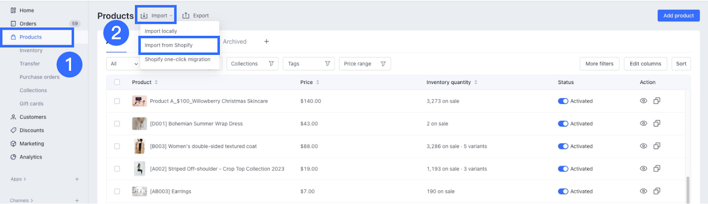This screenshot has height=204, width=708.
Task: Open the Import dropdown
Action: click(x=156, y=15)
